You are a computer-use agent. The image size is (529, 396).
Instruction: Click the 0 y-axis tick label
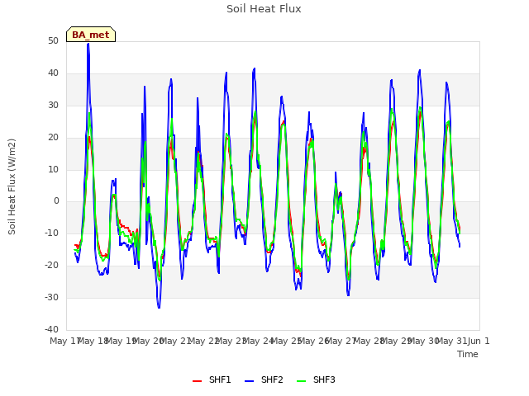(x=56, y=201)
